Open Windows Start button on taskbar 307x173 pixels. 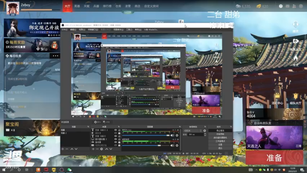pos(4,170)
